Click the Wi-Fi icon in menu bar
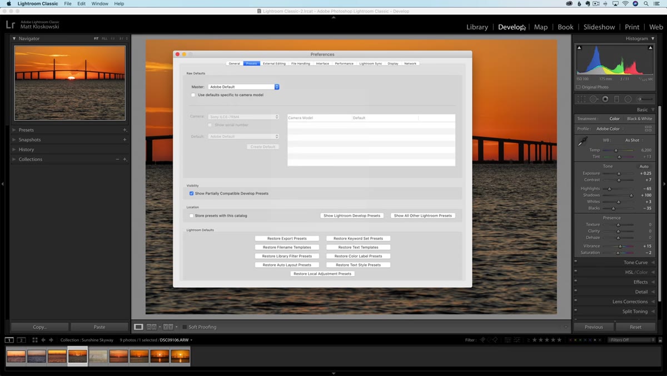The height and width of the screenshot is (376, 667). tap(625, 3)
